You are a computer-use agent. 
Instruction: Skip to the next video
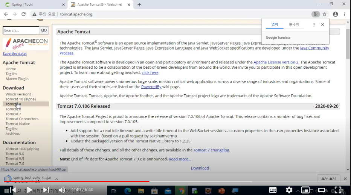coord(46,190)
